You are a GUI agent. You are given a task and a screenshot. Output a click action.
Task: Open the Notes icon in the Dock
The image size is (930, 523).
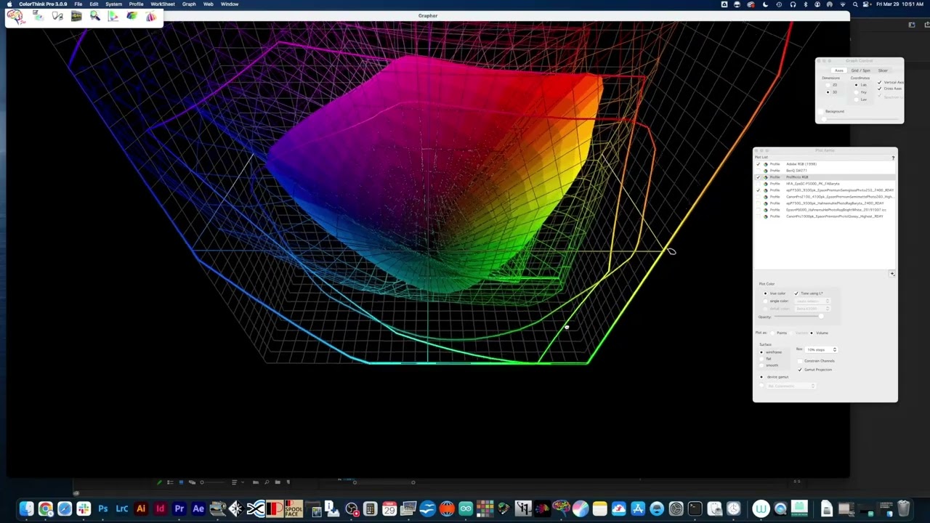coord(599,508)
